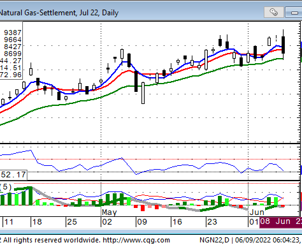Click the 09 date marker on time axis
Image resolution: width=302 pixels, height=245 pixels.
point(142,222)
